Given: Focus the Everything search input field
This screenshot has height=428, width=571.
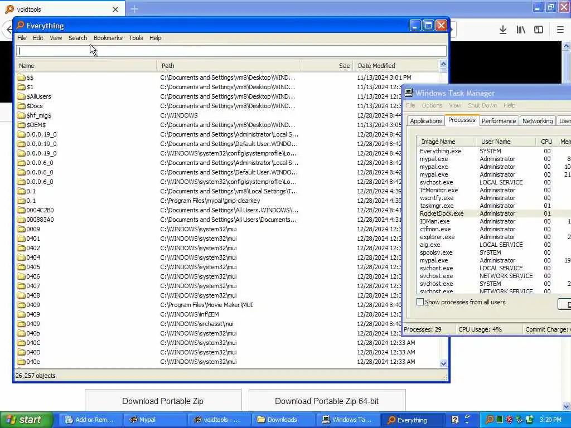Looking at the screenshot, I should click(231, 51).
